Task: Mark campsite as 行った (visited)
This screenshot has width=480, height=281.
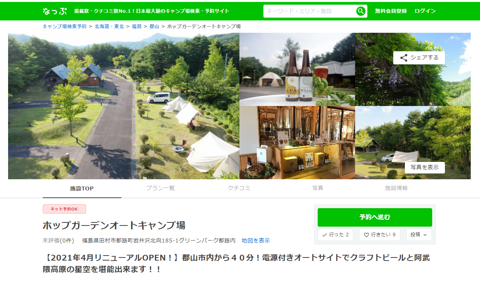Action: coord(335,235)
